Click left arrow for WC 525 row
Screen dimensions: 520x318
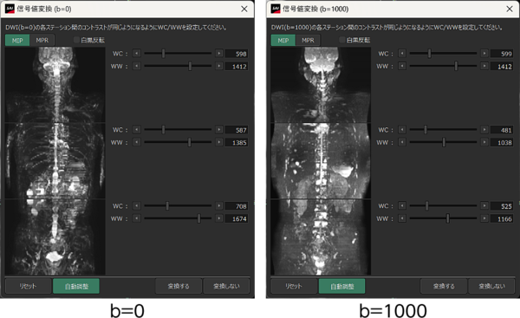pos(402,205)
